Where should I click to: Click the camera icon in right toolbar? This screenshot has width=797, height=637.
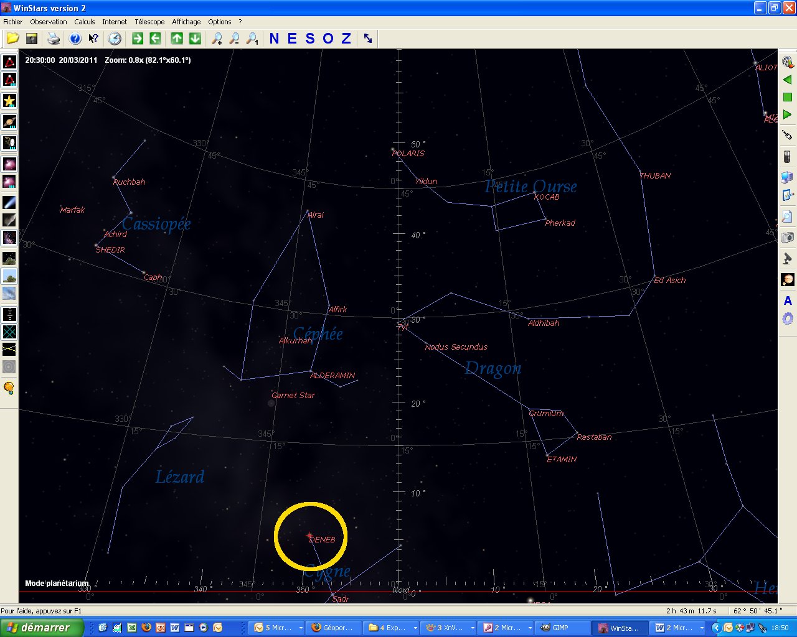(x=787, y=237)
